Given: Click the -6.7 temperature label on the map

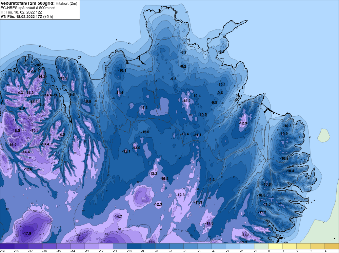Looking at the screenshot, I should [x=183, y=52].
